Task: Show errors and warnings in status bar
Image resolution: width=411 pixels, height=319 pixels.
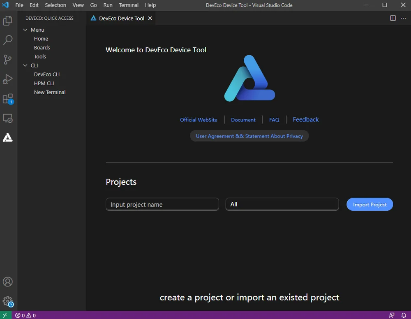Action: 25,315
